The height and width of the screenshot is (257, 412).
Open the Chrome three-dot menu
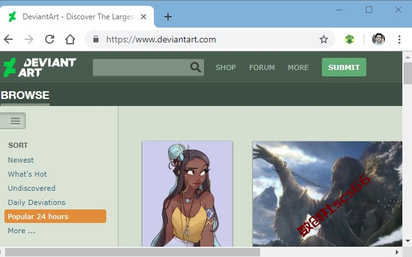399,39
